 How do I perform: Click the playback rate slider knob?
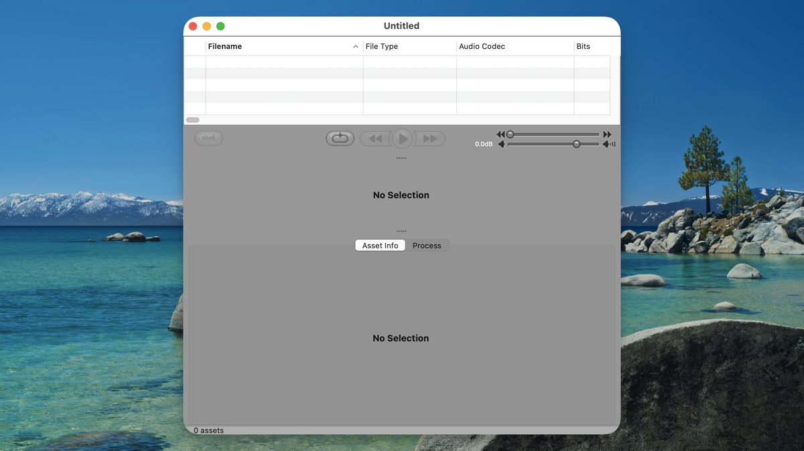point(511,134)
